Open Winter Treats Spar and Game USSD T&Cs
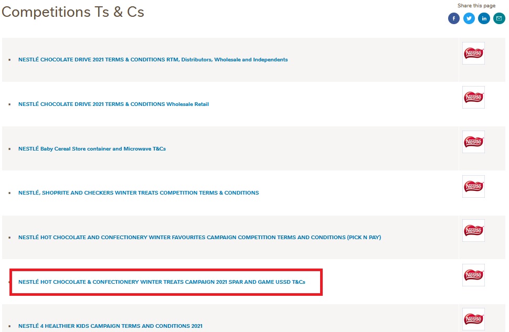This screenshot has height=332, width=509. click(x=162, y=282)
